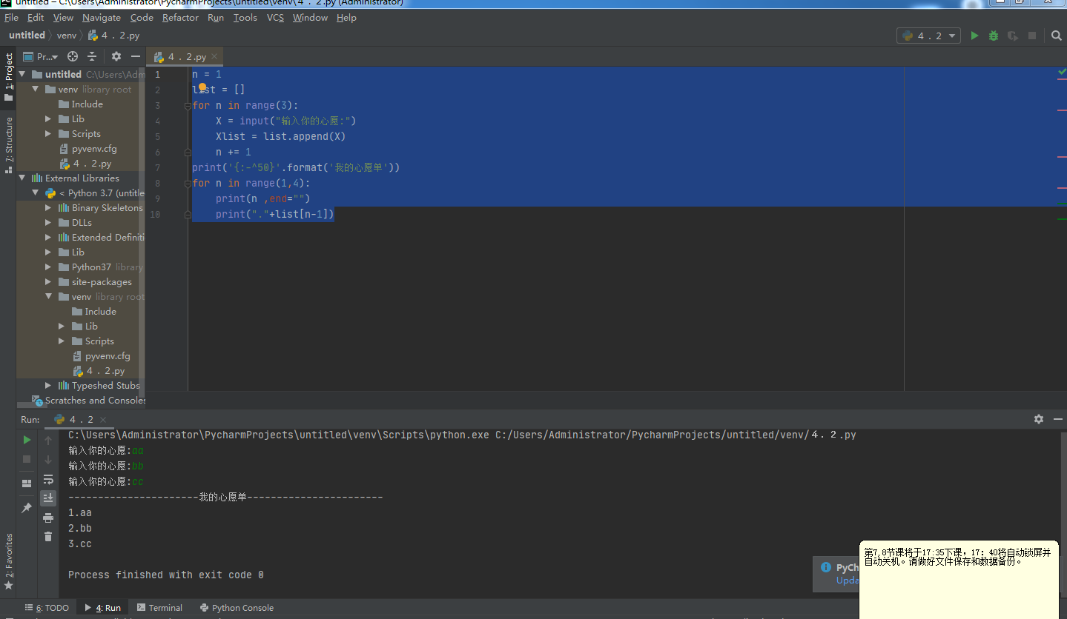Click the grey Stop square in top toolbar
Viewport: 1067px width, 619px height.
(x=1032, y=36)
